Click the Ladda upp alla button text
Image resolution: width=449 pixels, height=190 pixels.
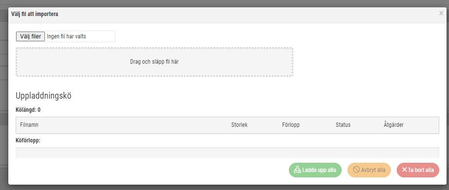pos(319,170)
